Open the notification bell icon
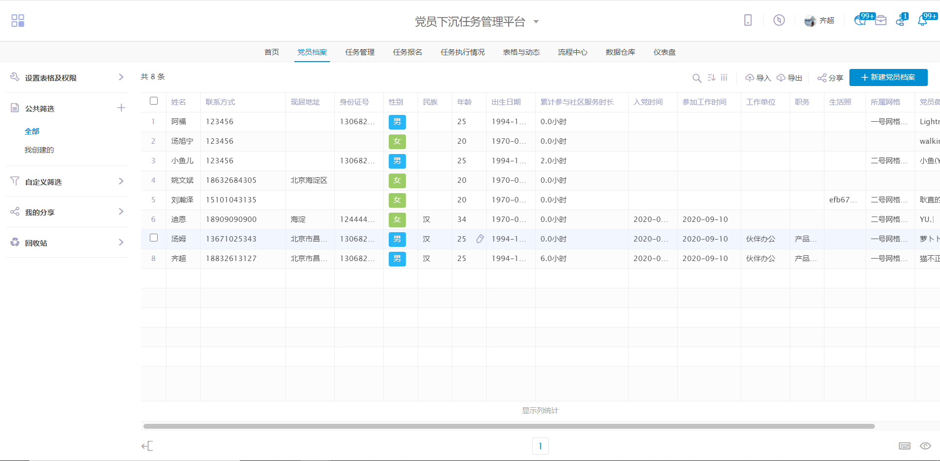This screenshot has width=940, height=461. click(922, 21)
